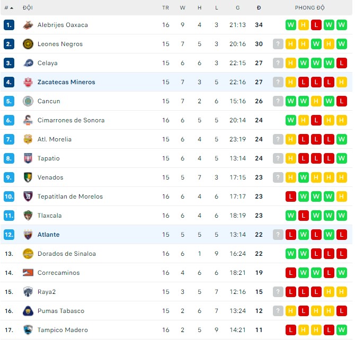Image resolution: width=355 pixels, height=340 pixels.
Task: Open the Atlante team link
Action: pos(48,235)
